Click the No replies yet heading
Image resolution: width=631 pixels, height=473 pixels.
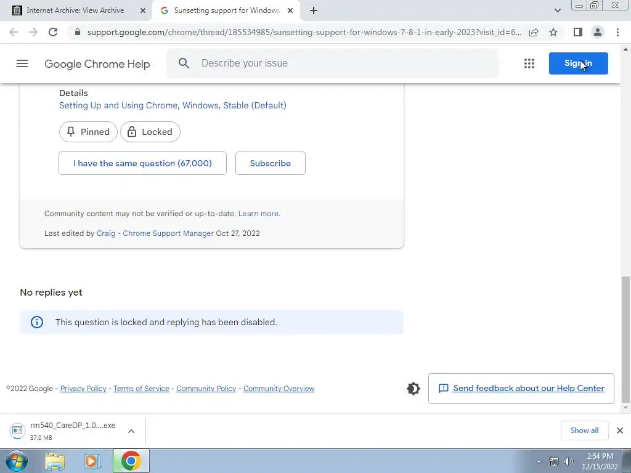(x=51, y=293)
